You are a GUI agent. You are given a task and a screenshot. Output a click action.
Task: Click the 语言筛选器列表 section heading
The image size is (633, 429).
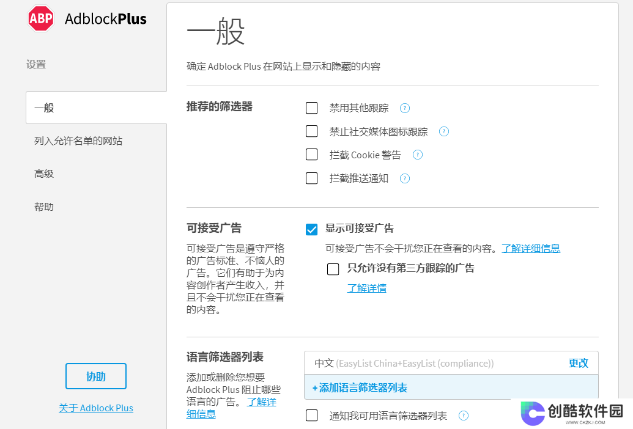pos(225,357)
